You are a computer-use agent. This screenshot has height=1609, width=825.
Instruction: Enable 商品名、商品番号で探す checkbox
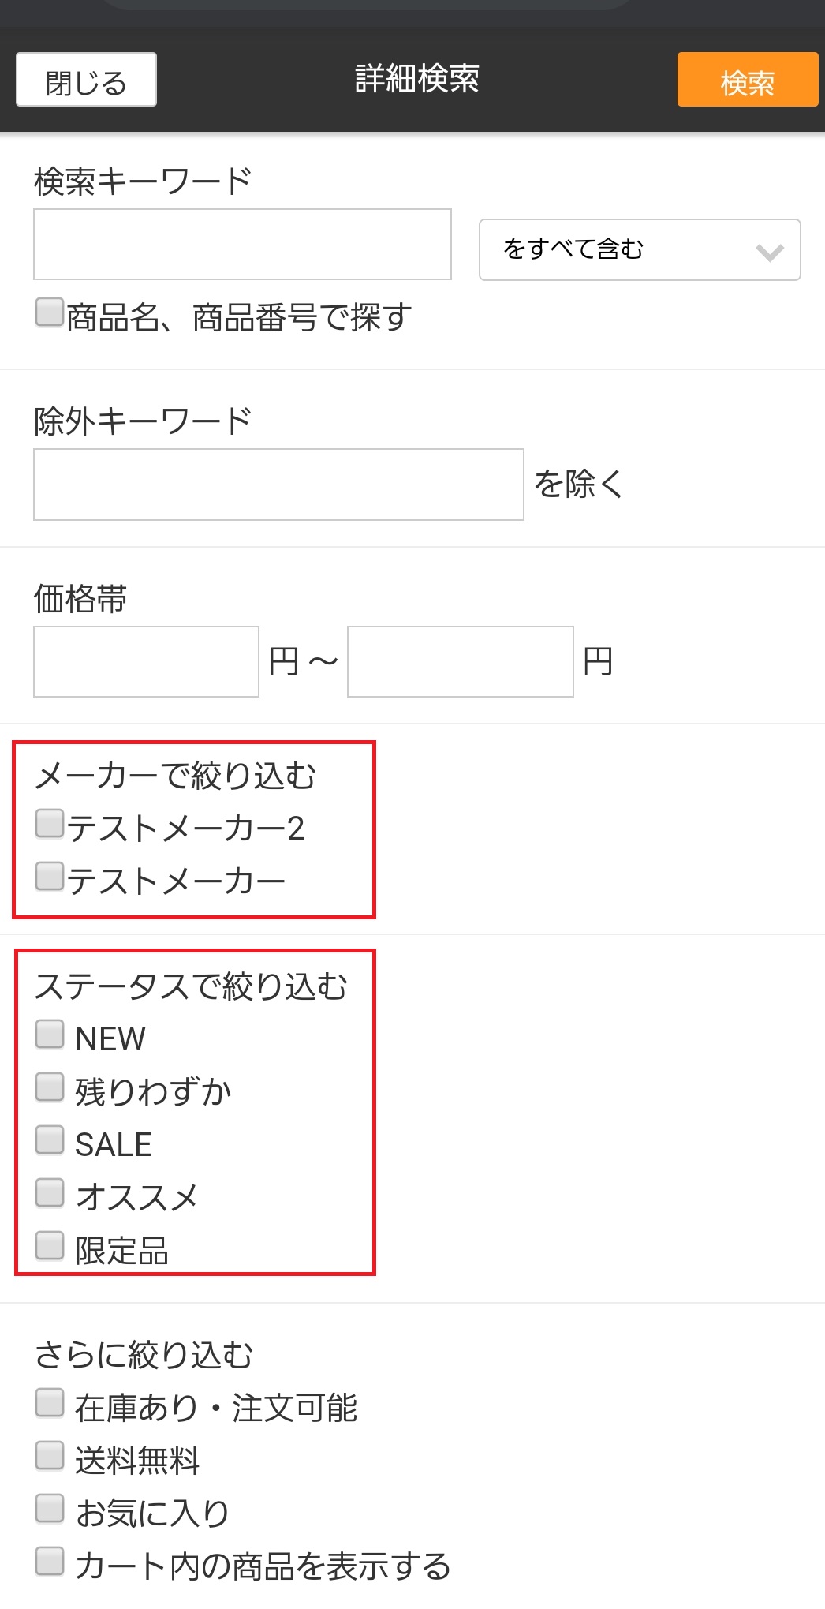(50, 312)
